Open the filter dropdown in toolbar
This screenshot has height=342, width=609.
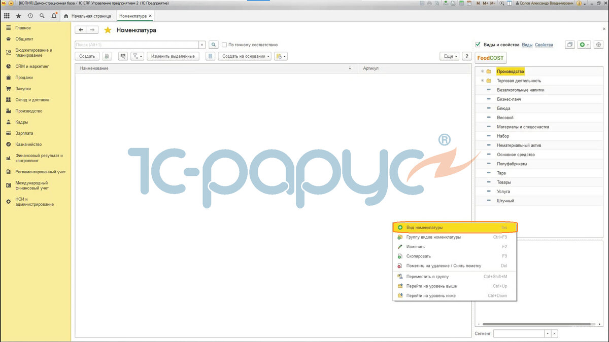pos(138,56)
